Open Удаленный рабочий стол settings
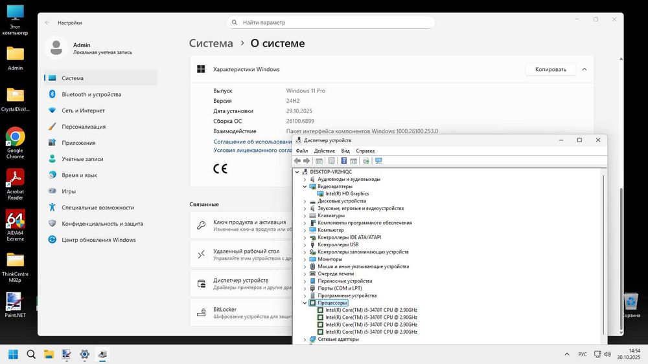Screen dimensions: 648x364 241,254
